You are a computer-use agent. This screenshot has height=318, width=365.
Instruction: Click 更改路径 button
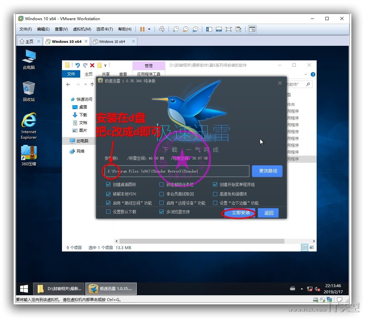point(267,171)
